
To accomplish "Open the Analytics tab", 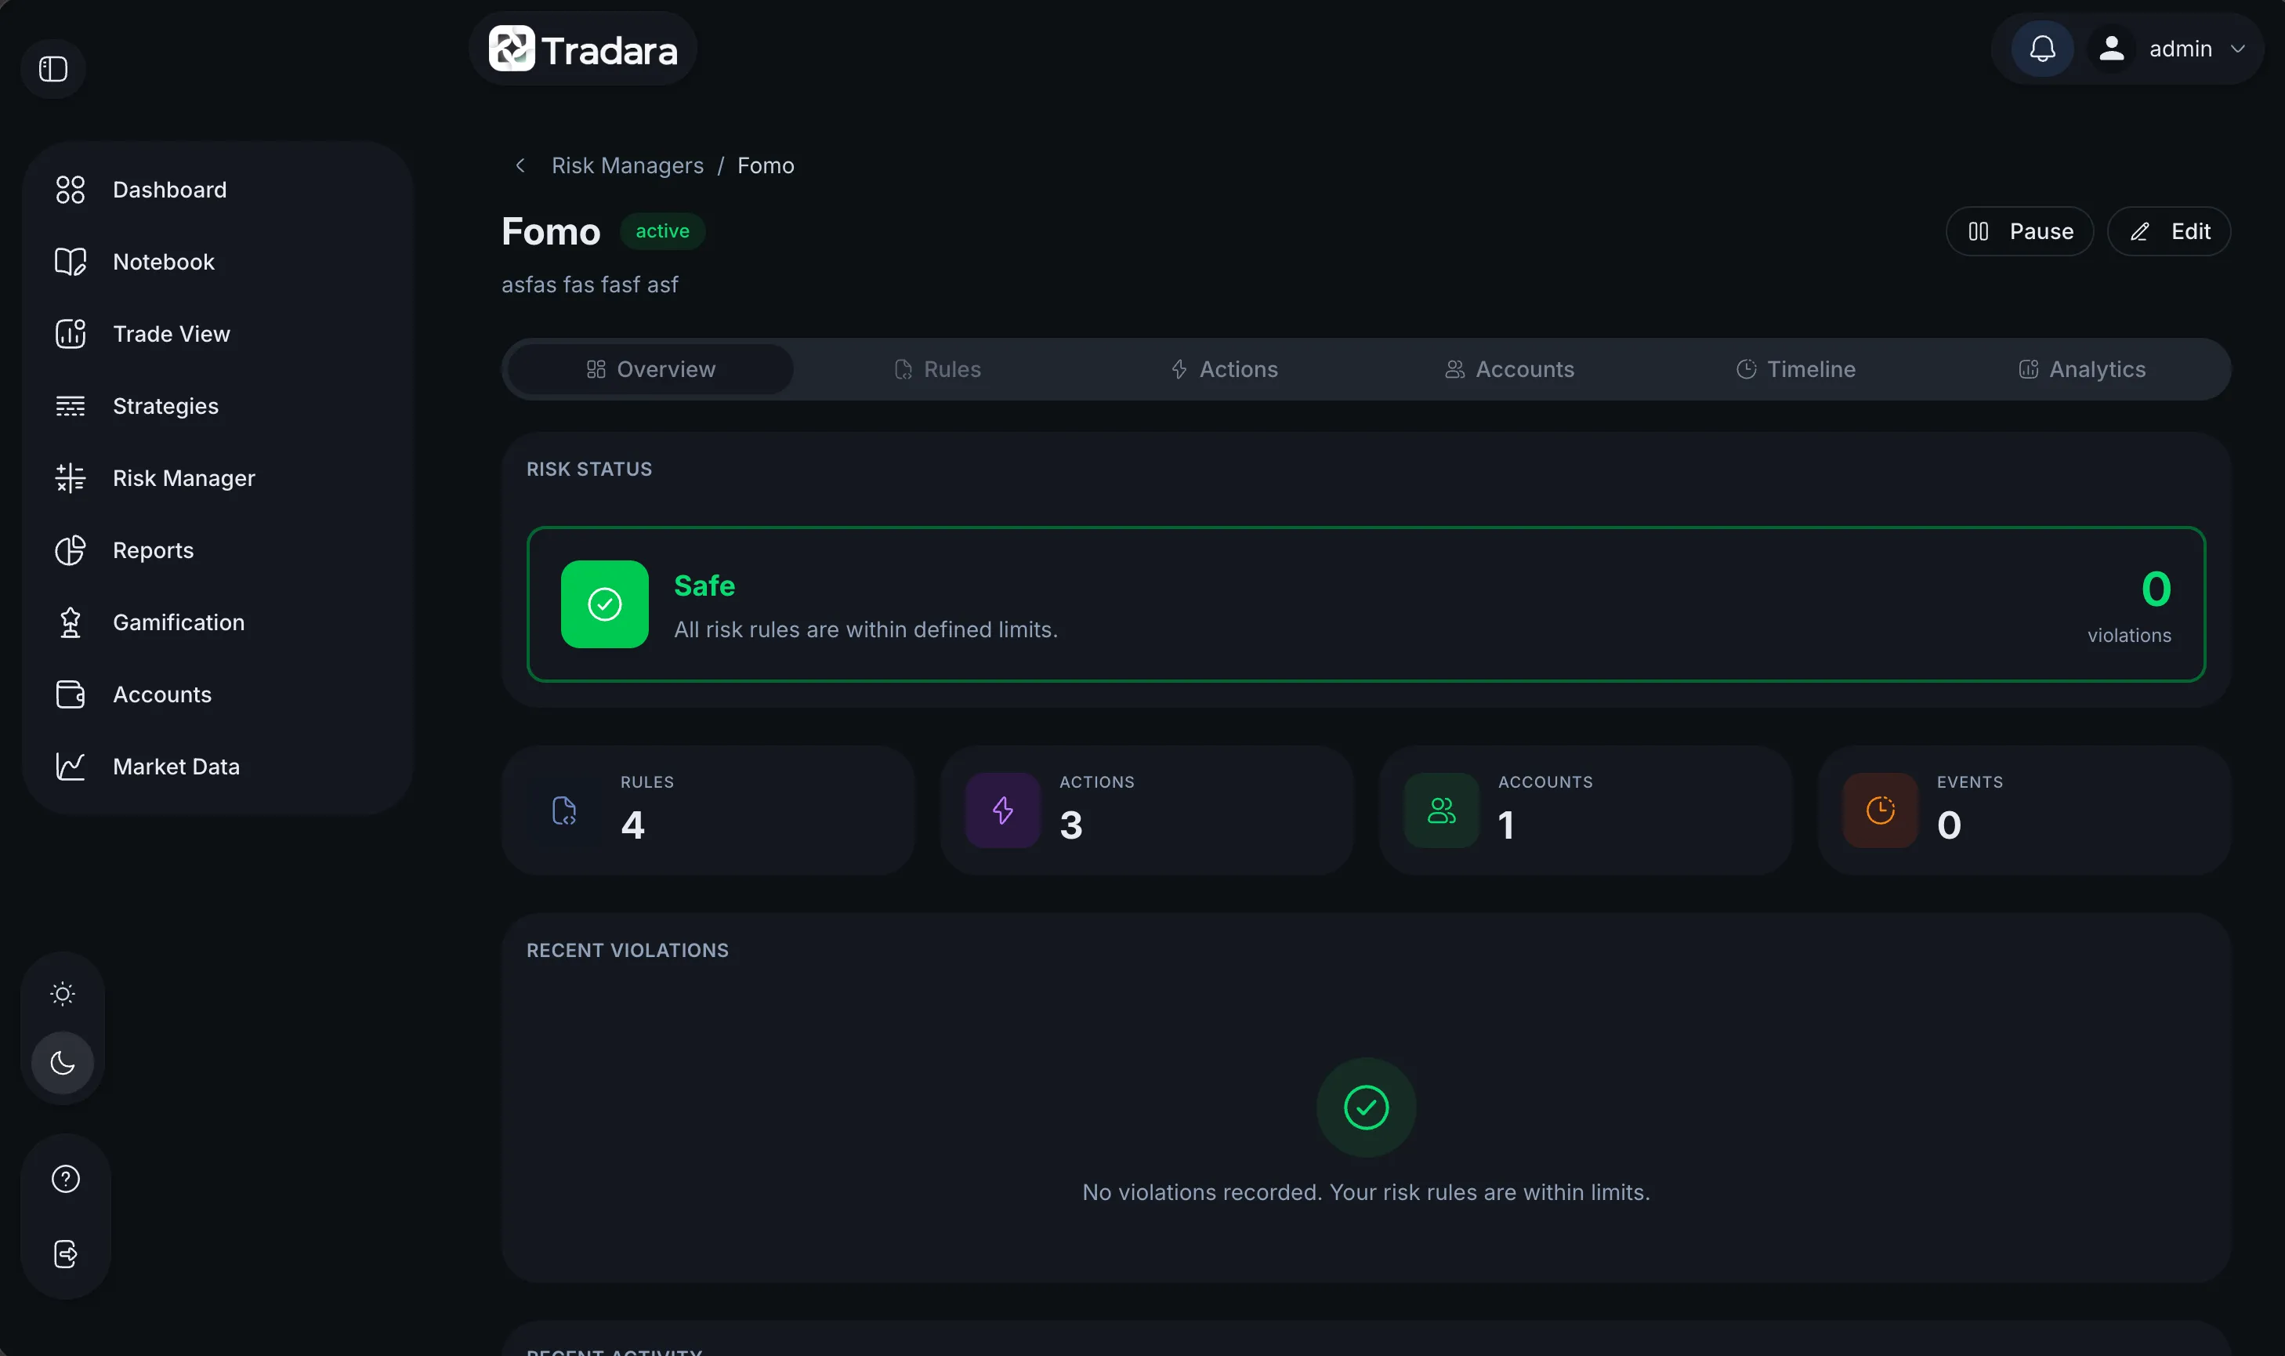I will point(2081,369).
